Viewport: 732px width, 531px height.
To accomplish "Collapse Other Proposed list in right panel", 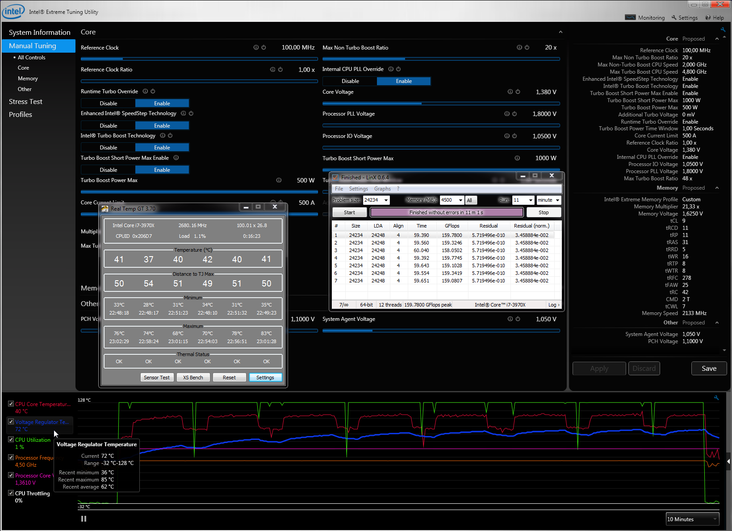I will (x=717, y=323).
